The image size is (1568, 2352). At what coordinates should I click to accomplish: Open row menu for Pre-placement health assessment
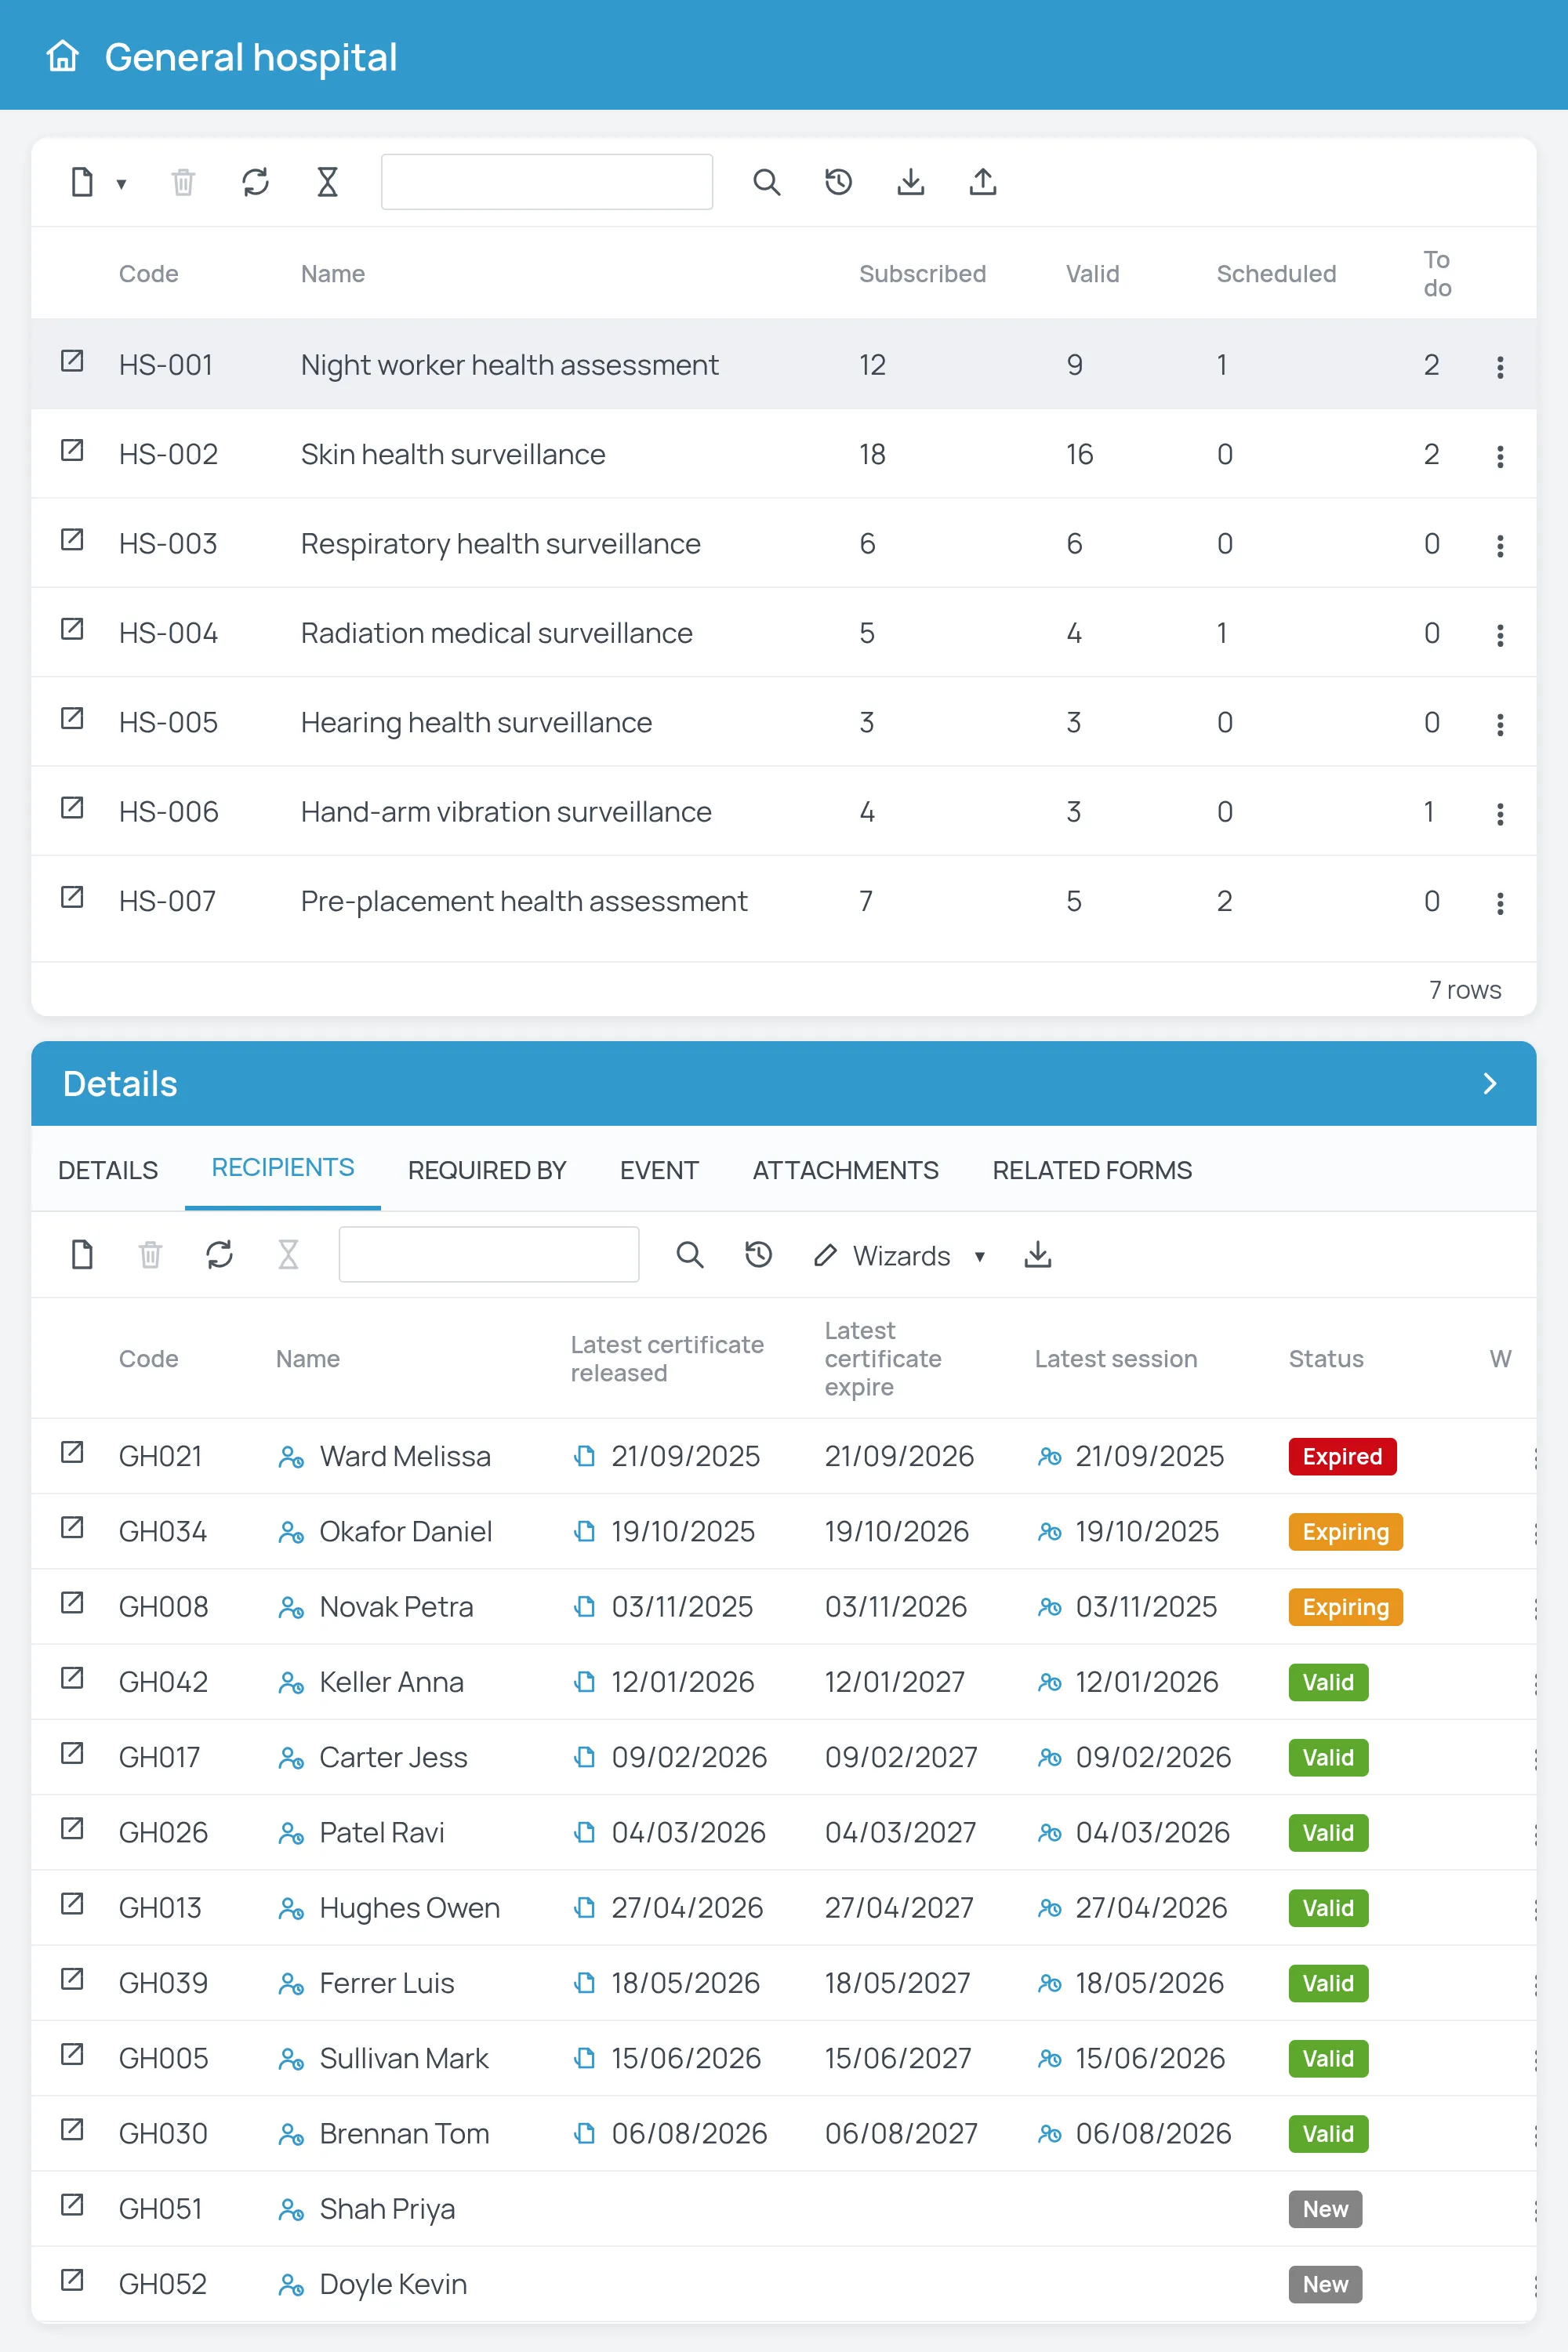tap(1499, 903)
